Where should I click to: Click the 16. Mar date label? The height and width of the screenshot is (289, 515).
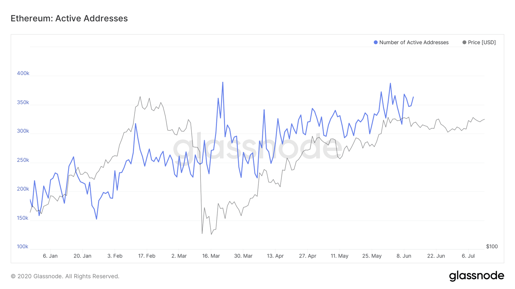click(211, 256)
